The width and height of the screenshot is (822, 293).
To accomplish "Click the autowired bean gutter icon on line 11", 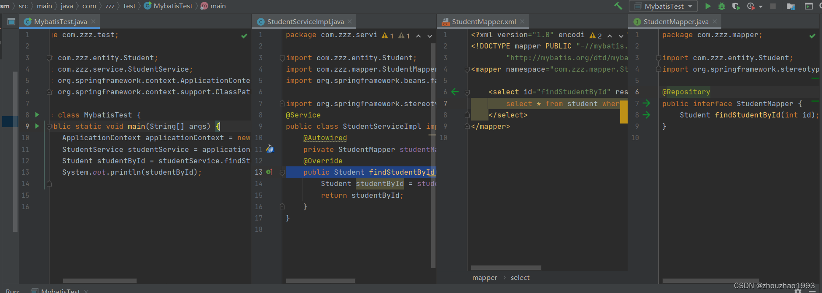I will (270, 149).
